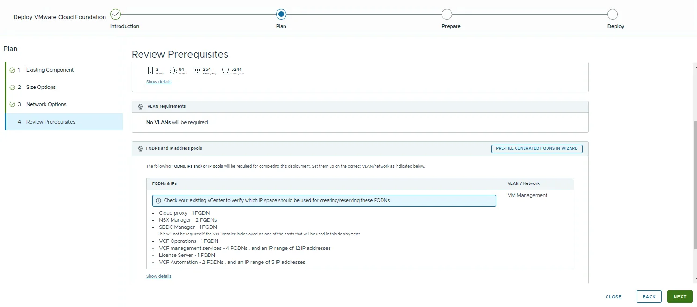Click Pre-fill Generated FQDNs in Wizard button
697x307 pixels.
pos(537,148)
